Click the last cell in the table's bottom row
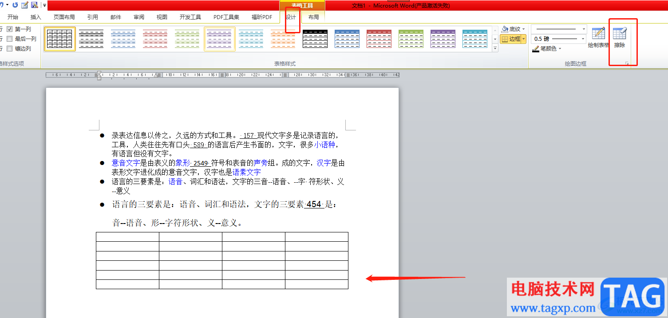Viewport: 668px width, 318px height. (x=317, y=284)
